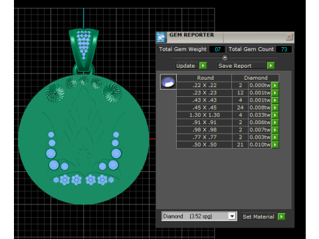
Task: Click the green arrow next to Set Material
Action: point(281,216)
